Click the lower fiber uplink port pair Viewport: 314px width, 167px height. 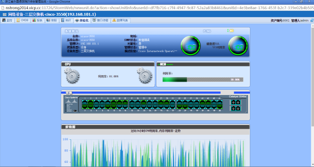(x=235, y=108)
